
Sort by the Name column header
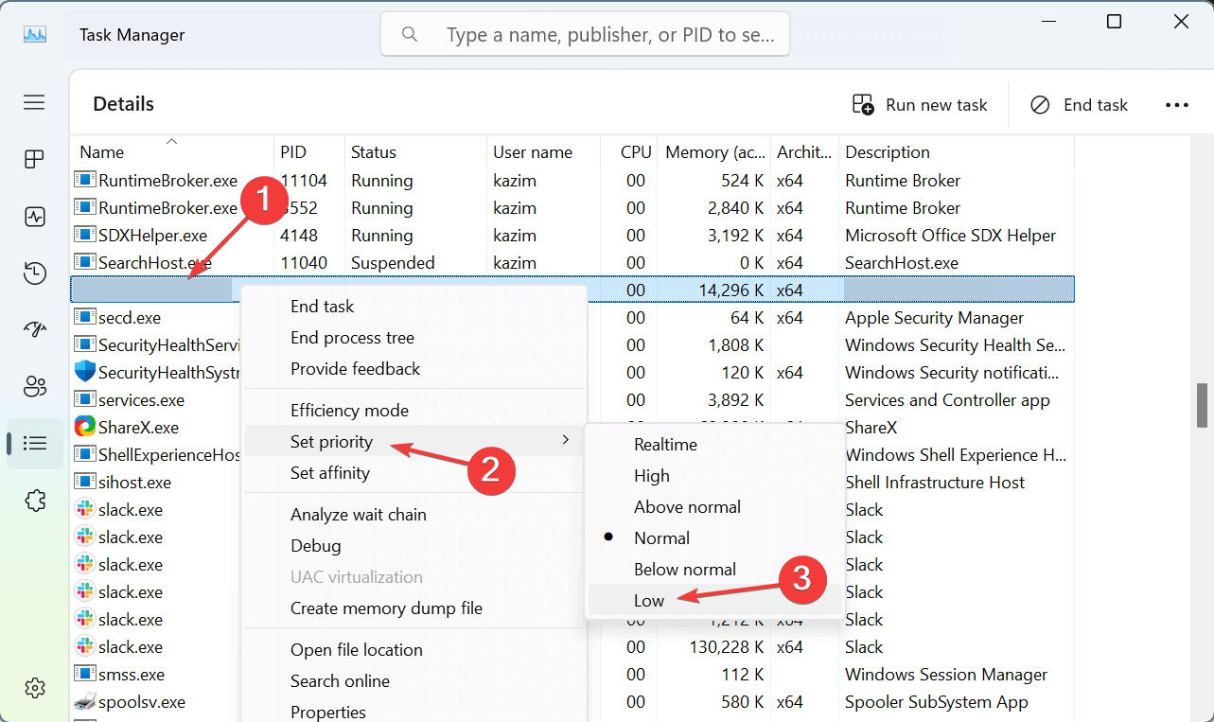click(x=101, y=152)
